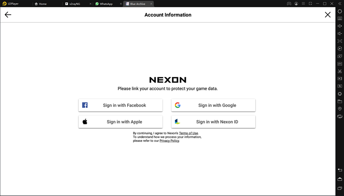
Task: Open the LDPlayer Home tab
Action: (x=43, y=4)
